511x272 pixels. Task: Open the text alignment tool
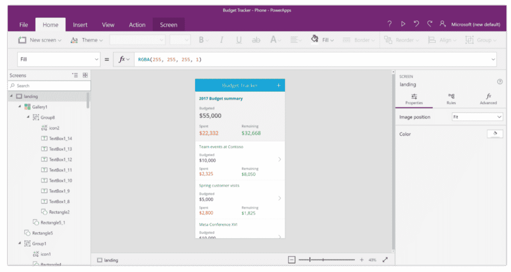[295, 40]
